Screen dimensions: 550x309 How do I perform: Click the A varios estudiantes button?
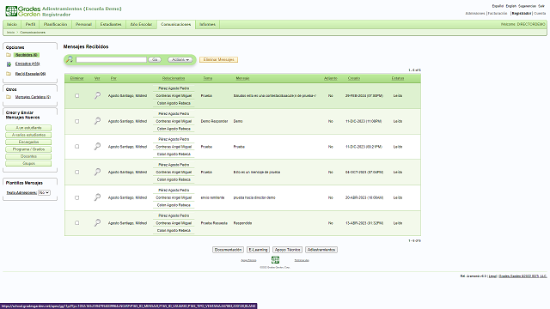[x=28, y=135]
